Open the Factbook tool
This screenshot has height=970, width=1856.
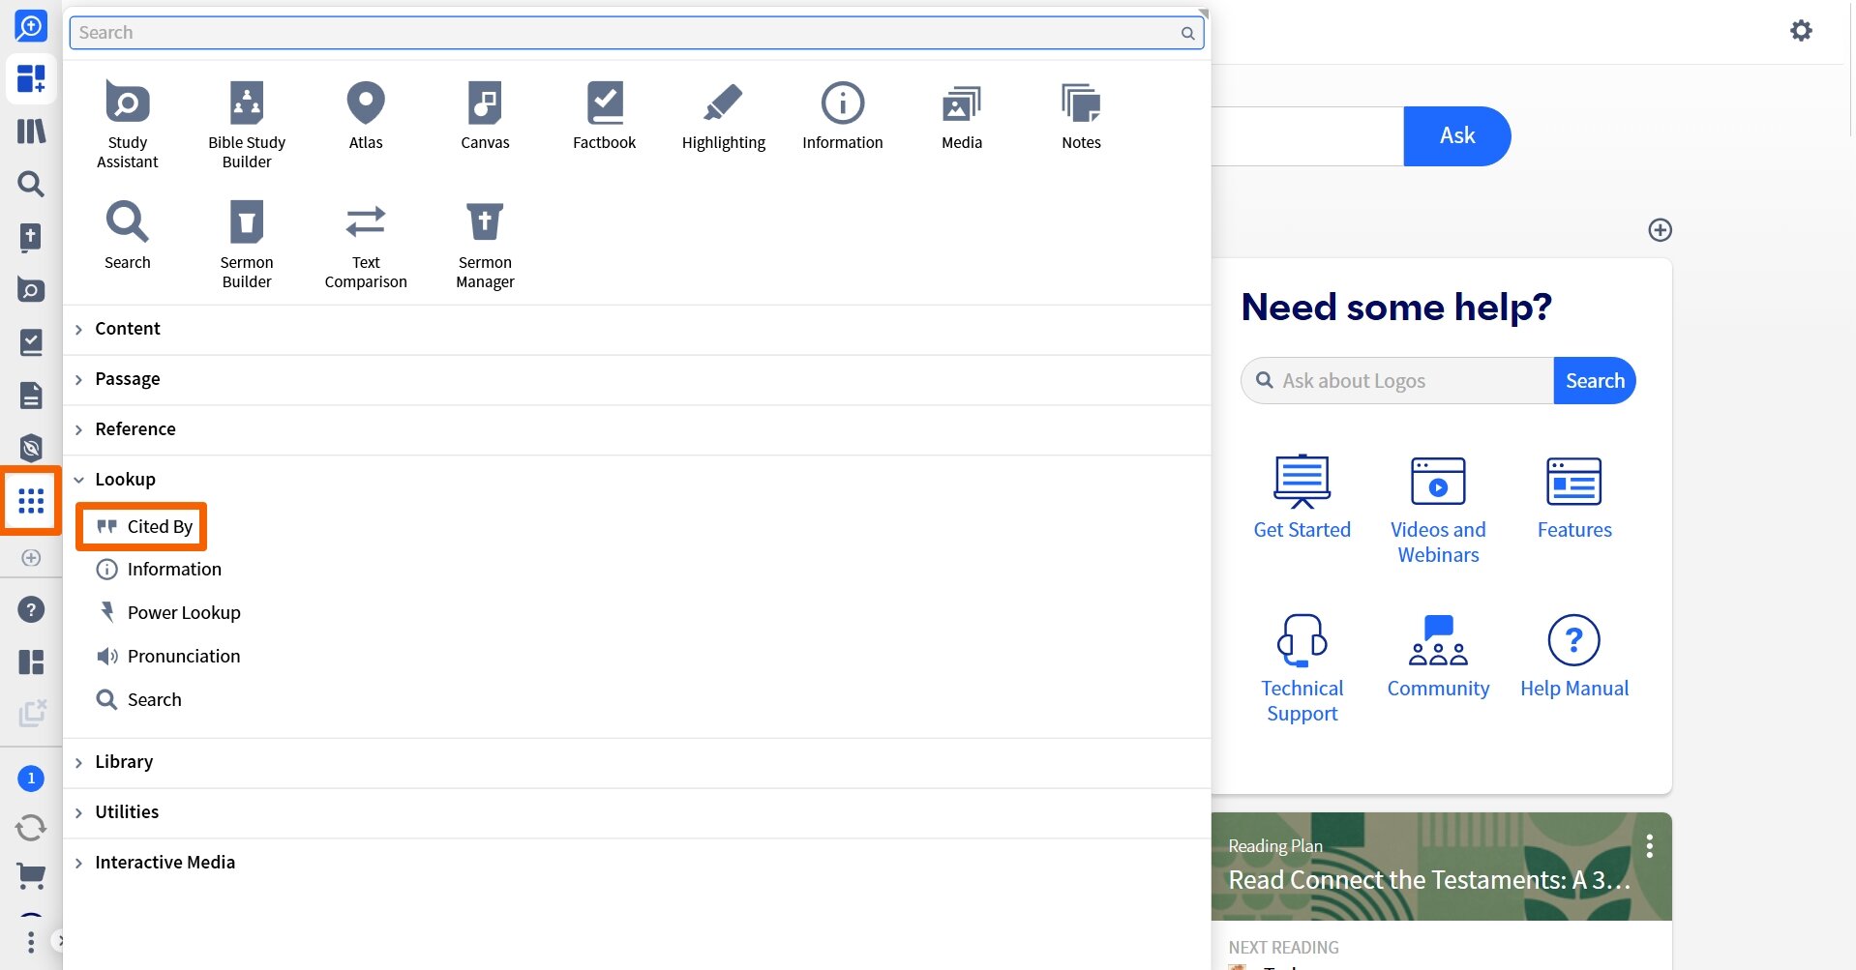pyautogui.click(x=605, y=115)
